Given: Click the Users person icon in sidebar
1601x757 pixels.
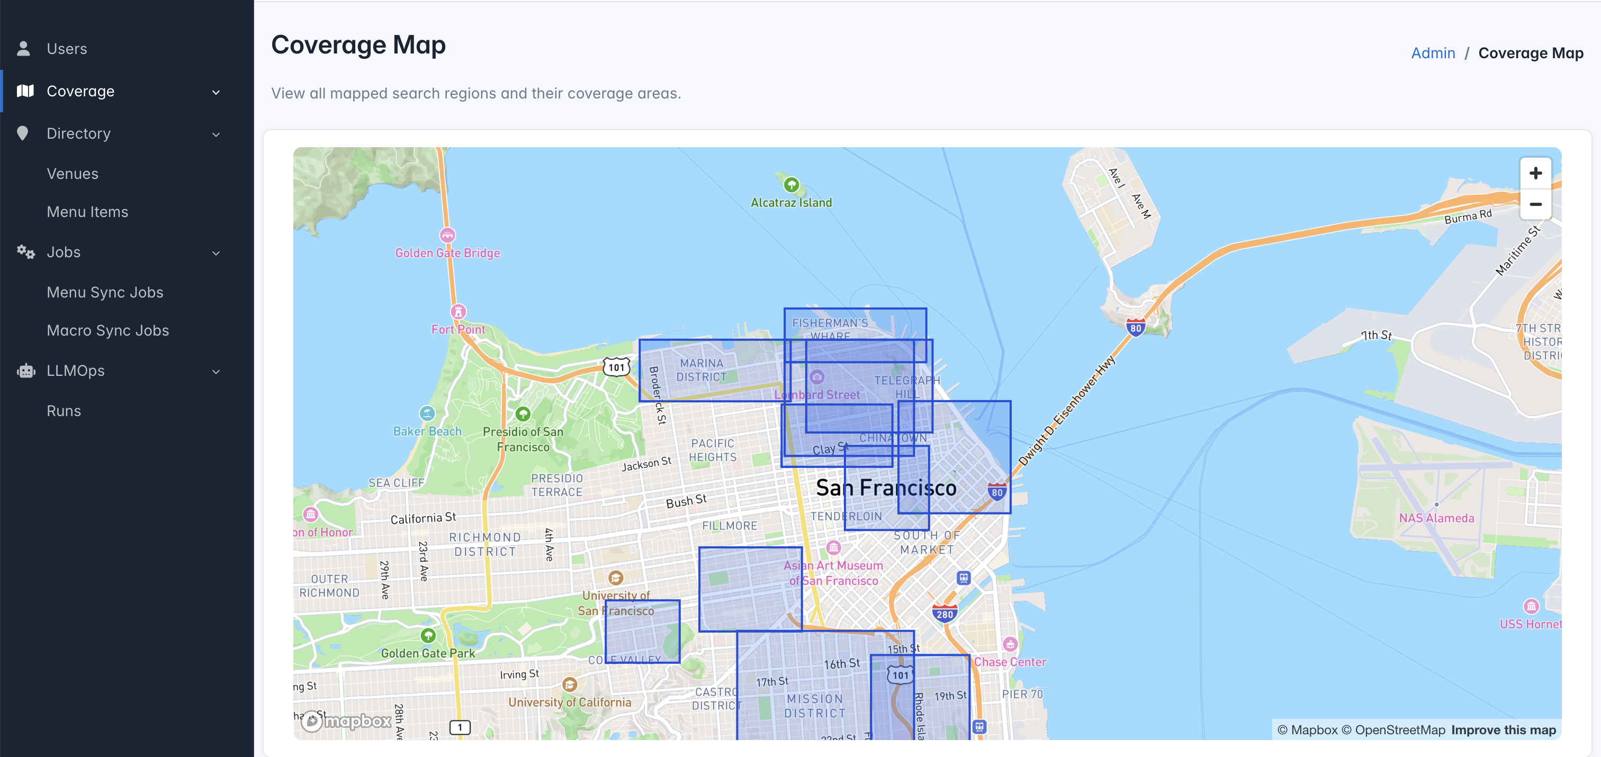Looking at the screenshot, I should pos(24,49).
